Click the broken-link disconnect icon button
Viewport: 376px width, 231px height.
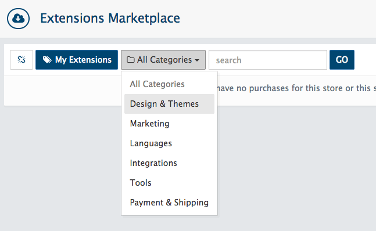(x=22, y=60)
